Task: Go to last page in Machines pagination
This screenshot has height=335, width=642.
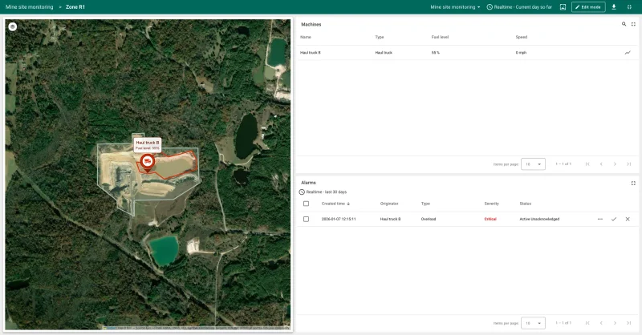Action: [x=628, y=164]
